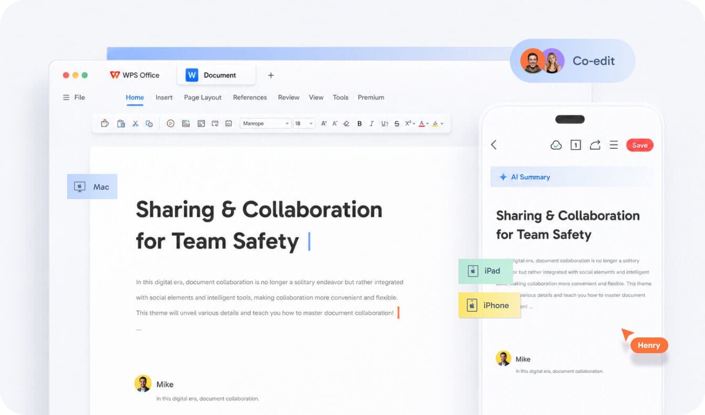Toggle bold formatting
705x415 pixels.
pyautogui.click(x=359, y=124)
